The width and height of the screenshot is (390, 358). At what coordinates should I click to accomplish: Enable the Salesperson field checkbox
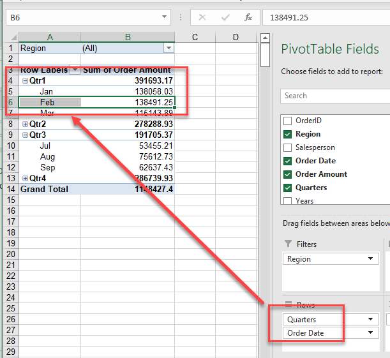tap(287, 147)
